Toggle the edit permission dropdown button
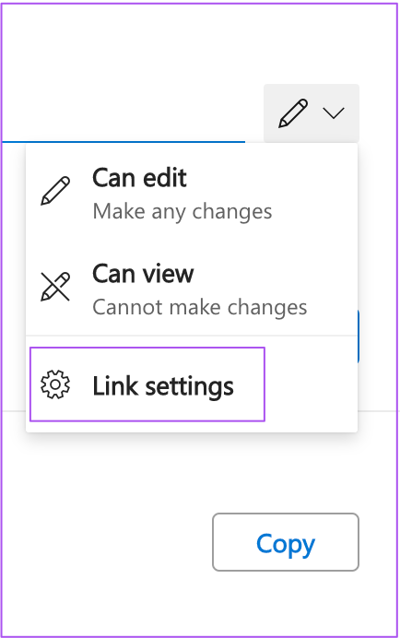 pyautogui.click(x=312, y=113)
